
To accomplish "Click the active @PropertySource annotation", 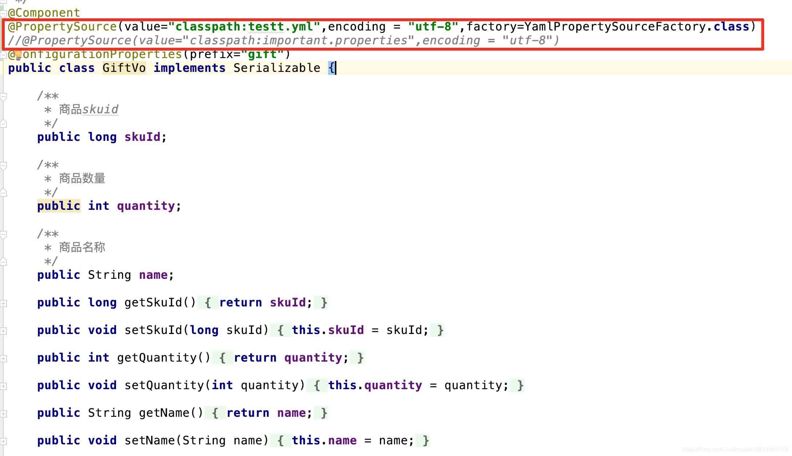I will pos(62,27).
